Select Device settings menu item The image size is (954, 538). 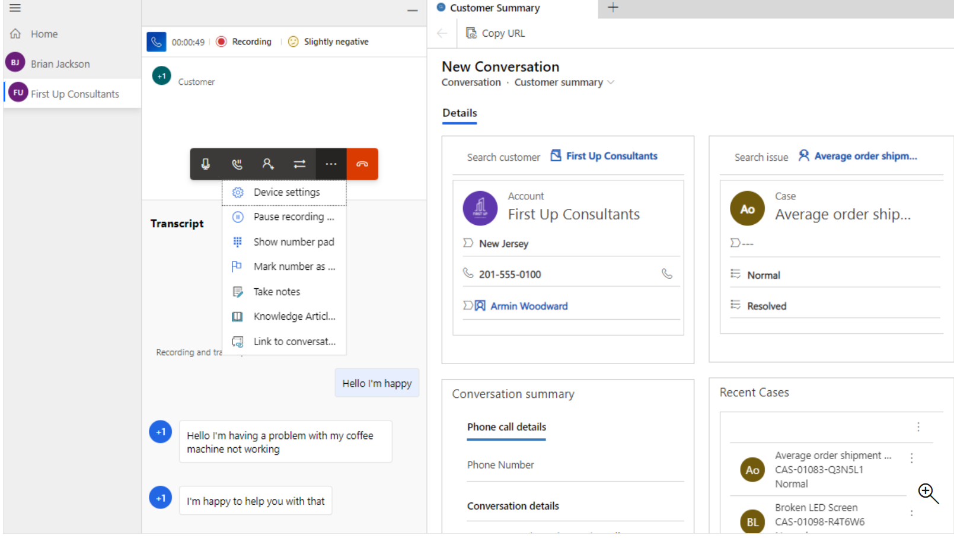[x=286, y=192]
